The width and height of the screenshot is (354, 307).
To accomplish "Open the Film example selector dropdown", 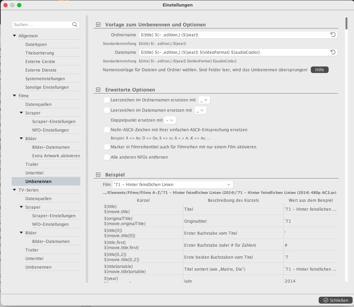I will pos(173,185).
